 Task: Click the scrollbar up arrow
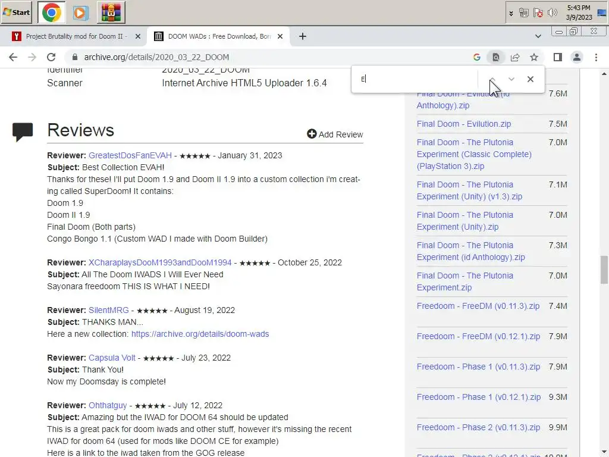pos(604,73)
